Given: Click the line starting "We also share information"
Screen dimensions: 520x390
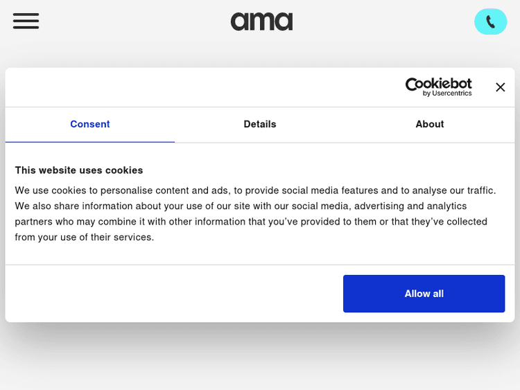Looking at the screenshot, I should [x=241, y=206].
